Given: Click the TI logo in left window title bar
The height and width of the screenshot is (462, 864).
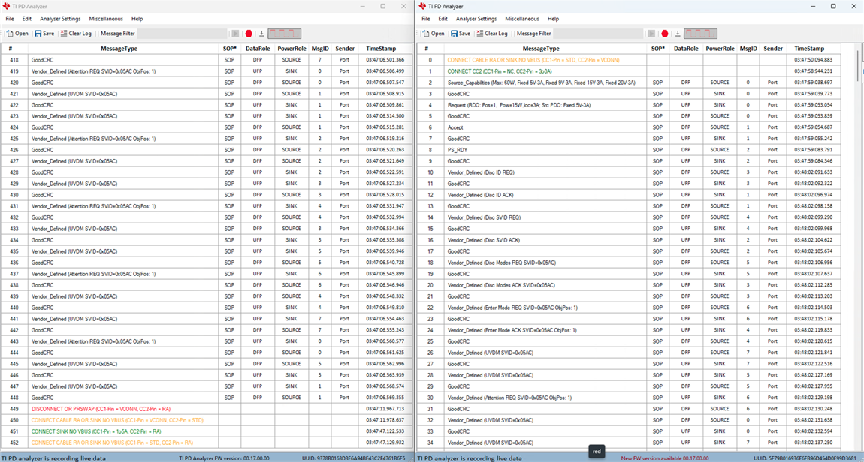Looking at the screenshot, I should tap(6, 6).
